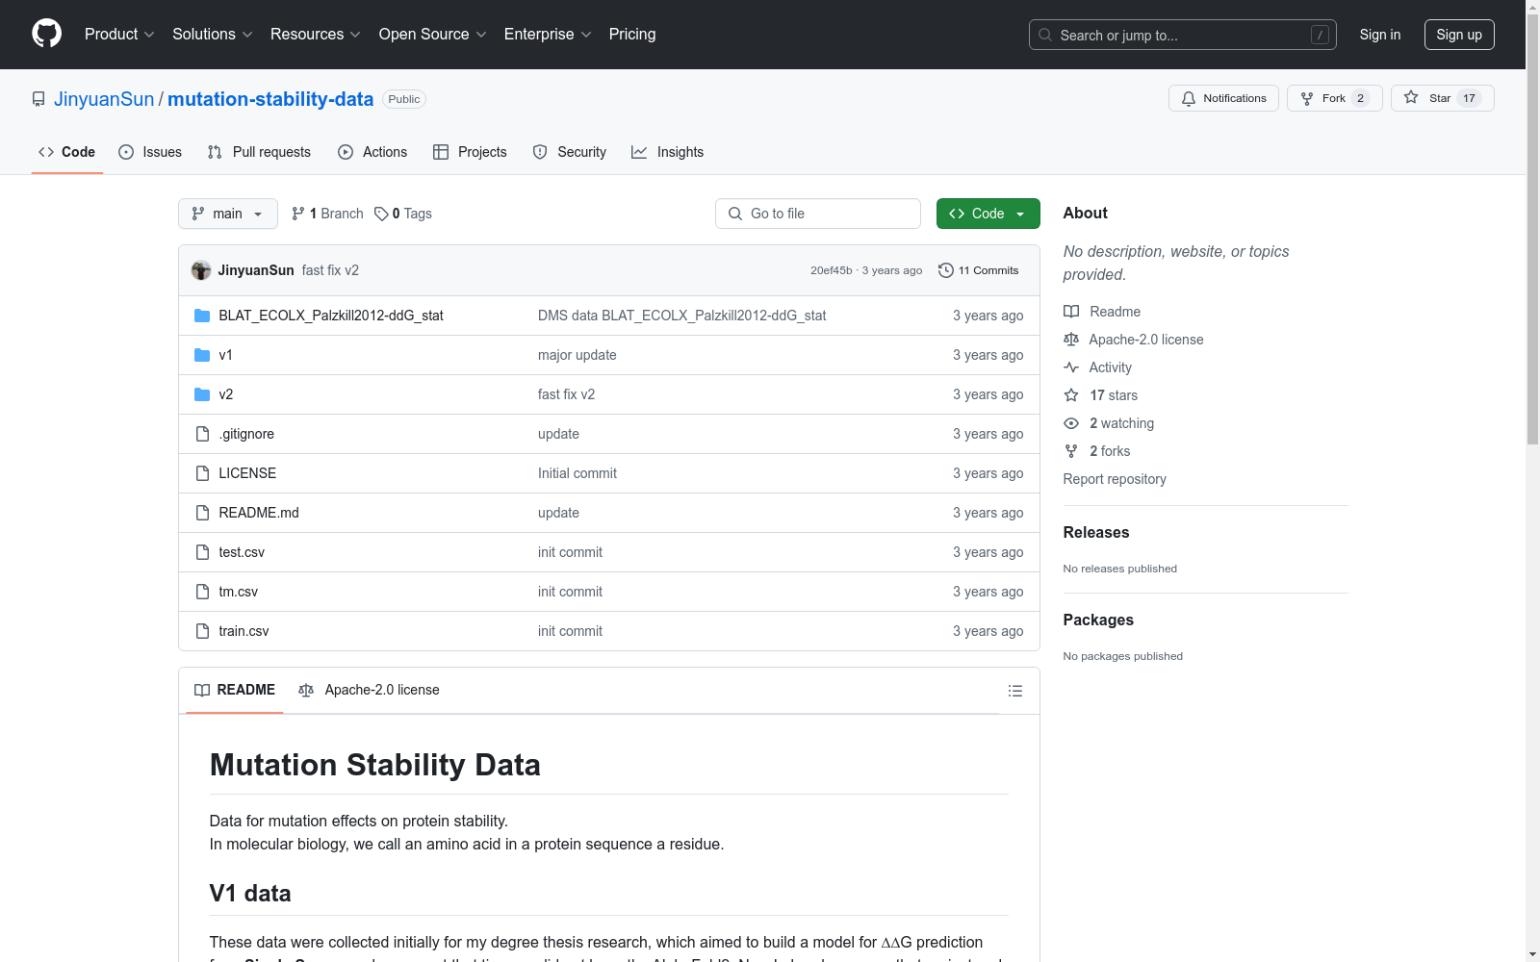Click the magnifier icon in top search
Image resolution: width=1540 pixels, height=962 pixels.
tap(1045, 35)
